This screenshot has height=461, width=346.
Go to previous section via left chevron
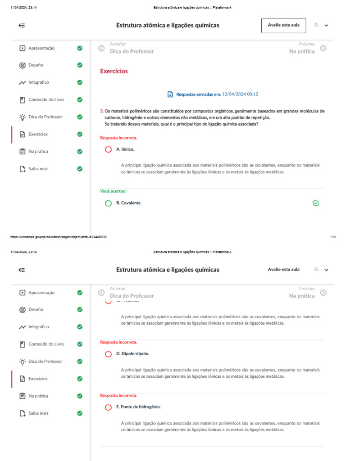(x=101, y=48)
